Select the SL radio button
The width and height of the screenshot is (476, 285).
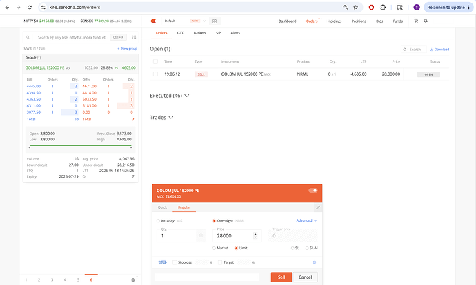(x=292, y=248)
